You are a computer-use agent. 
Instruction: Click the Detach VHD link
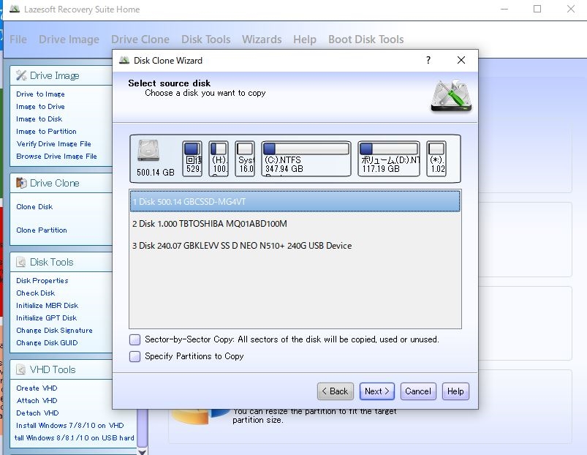[37, 413]
